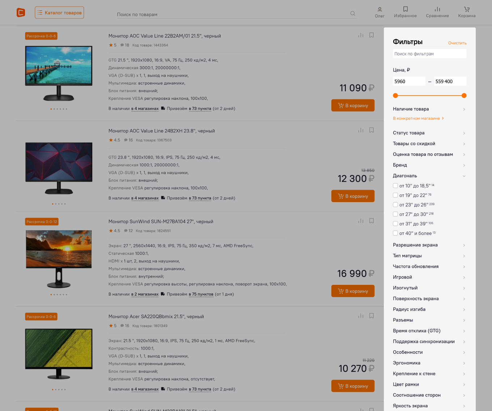
Task: Click Очистить to reset filters
Action: [x=457, y=43]
